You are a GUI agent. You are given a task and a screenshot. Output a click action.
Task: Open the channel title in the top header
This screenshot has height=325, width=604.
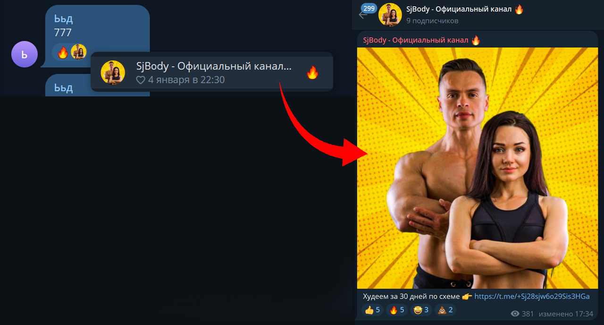pyautogui.click(x=459, y=9)
